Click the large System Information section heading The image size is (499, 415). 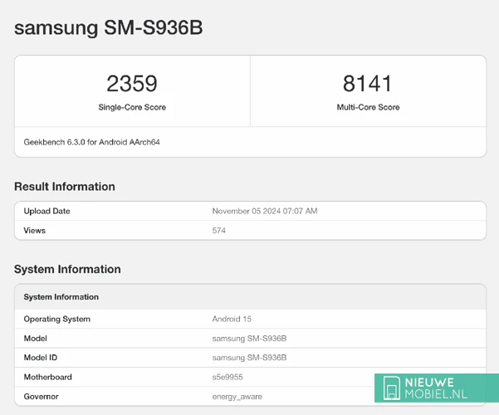pyautogui.click(x=67, y=269)
